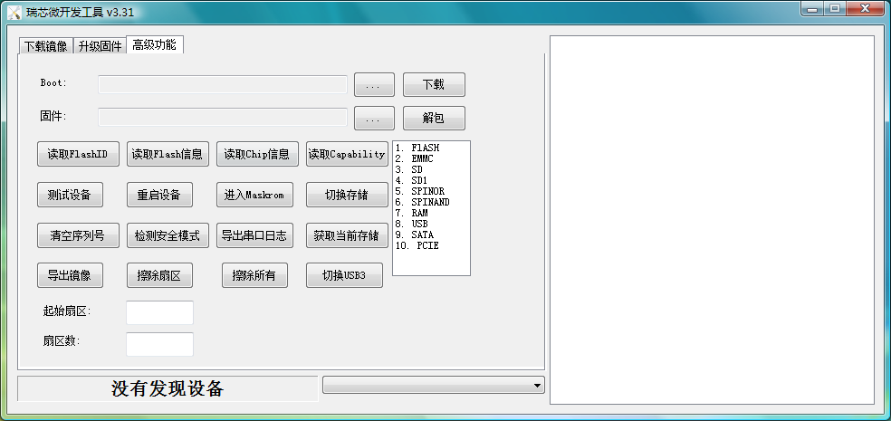This screenshot has height=421, width=891.
Task: Click the 读取FlashID button
Action: click(x=78, y=154)
